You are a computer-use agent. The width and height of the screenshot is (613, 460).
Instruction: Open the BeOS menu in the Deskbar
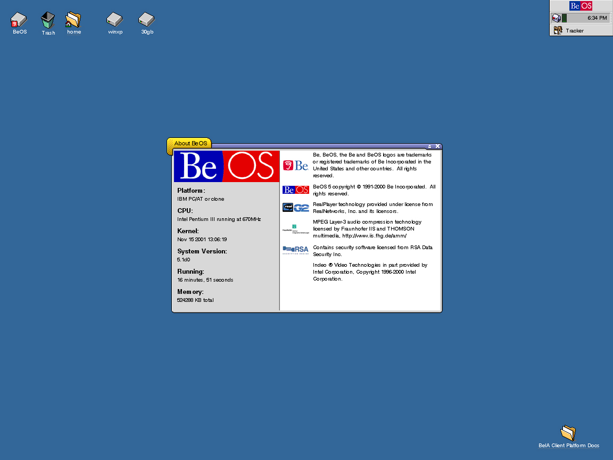(581, 6)
